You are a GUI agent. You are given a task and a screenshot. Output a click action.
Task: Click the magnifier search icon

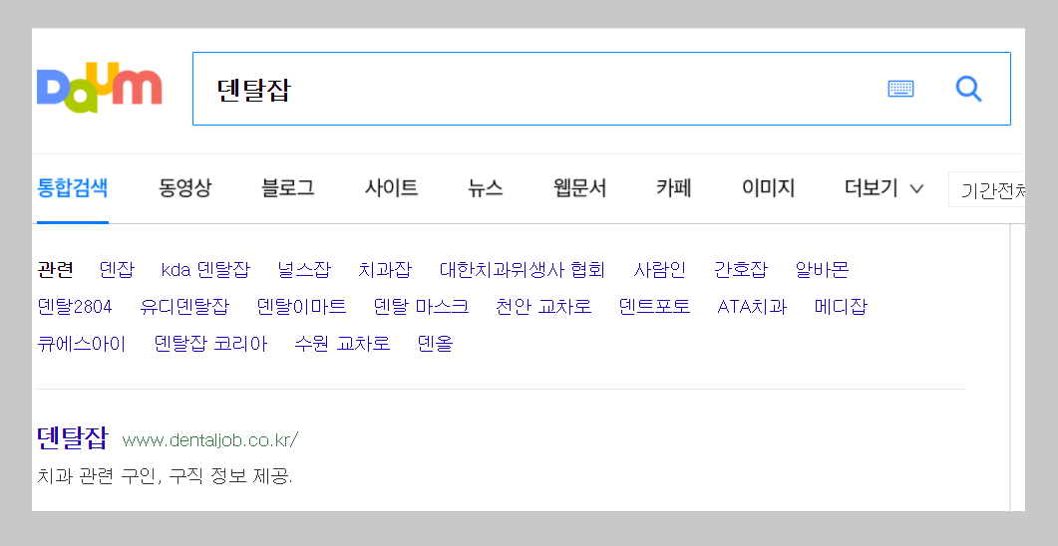tap(968, 89)
